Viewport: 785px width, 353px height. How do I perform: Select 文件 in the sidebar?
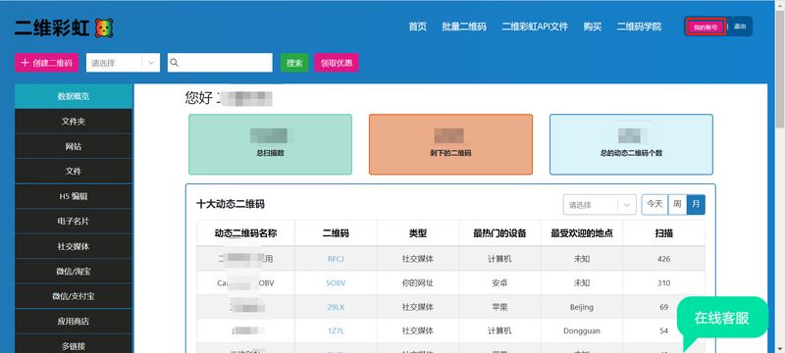(x=74, y=172)
